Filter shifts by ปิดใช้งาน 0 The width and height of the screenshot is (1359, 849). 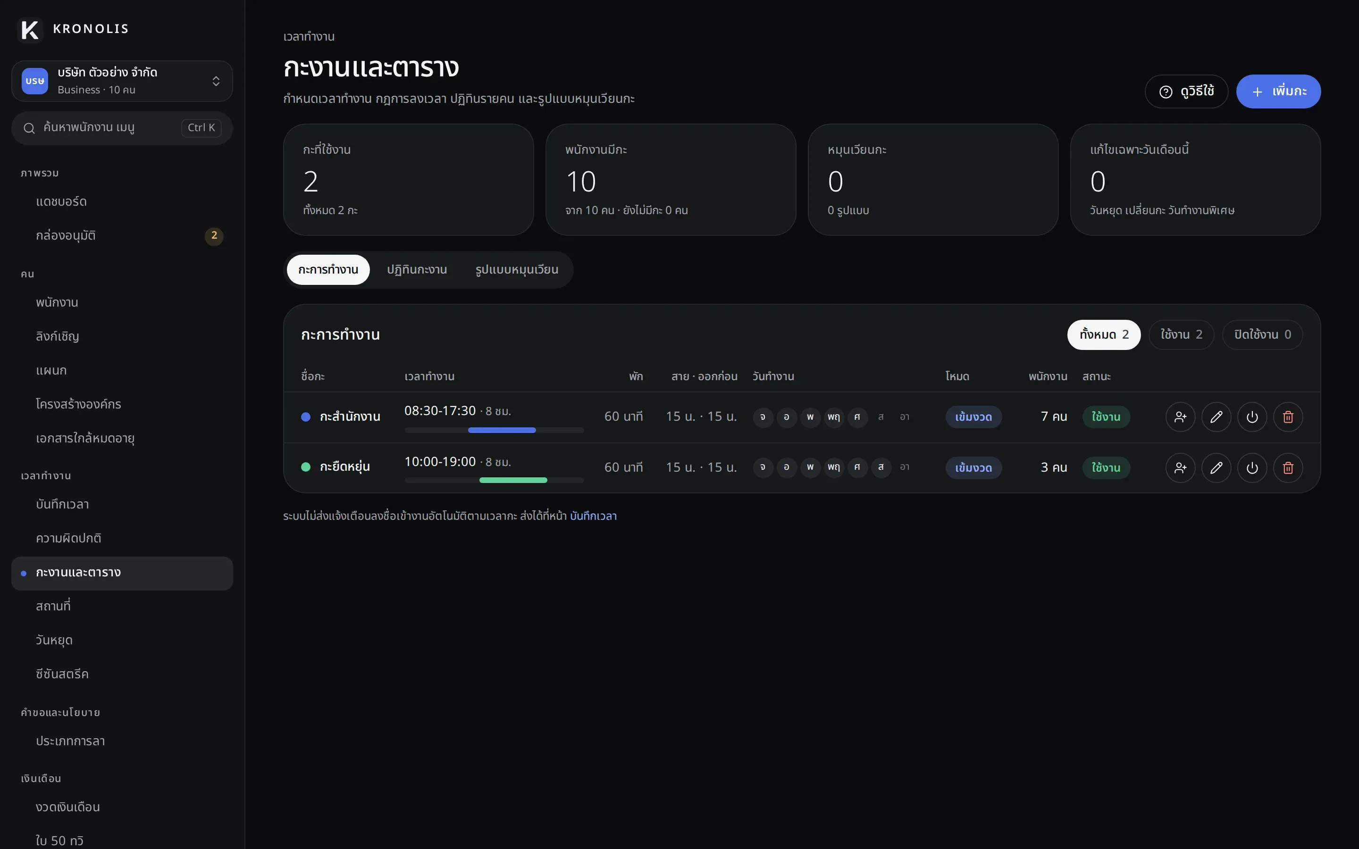1262,335
